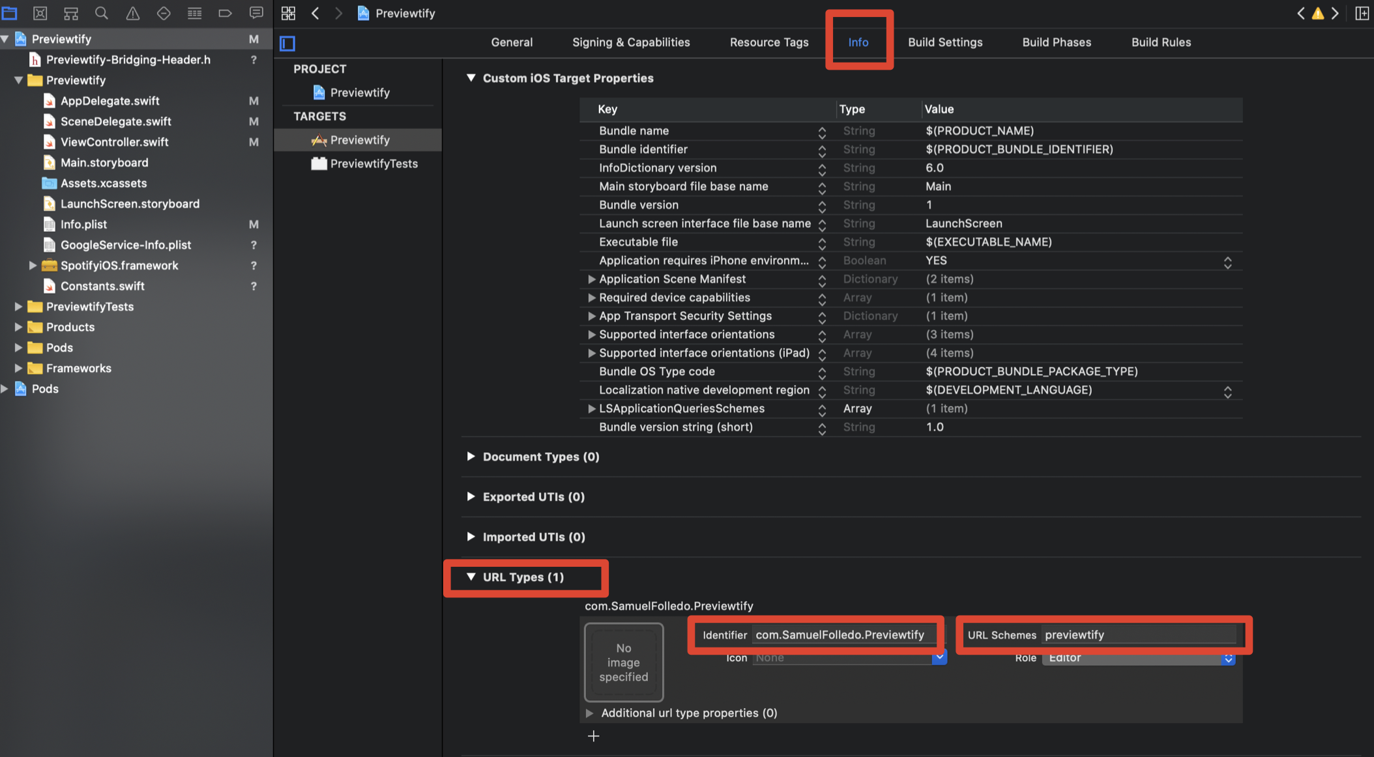Open the Find navigator magnifier icon

tap(101, 13)
